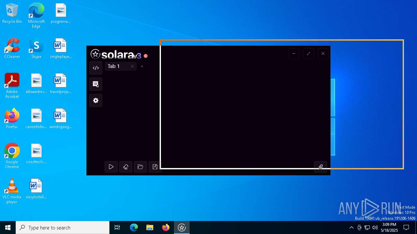Open Recycle Bin on desktop
Image resolution: width=417 pixels, height=234 pixels.
(12, 14)
